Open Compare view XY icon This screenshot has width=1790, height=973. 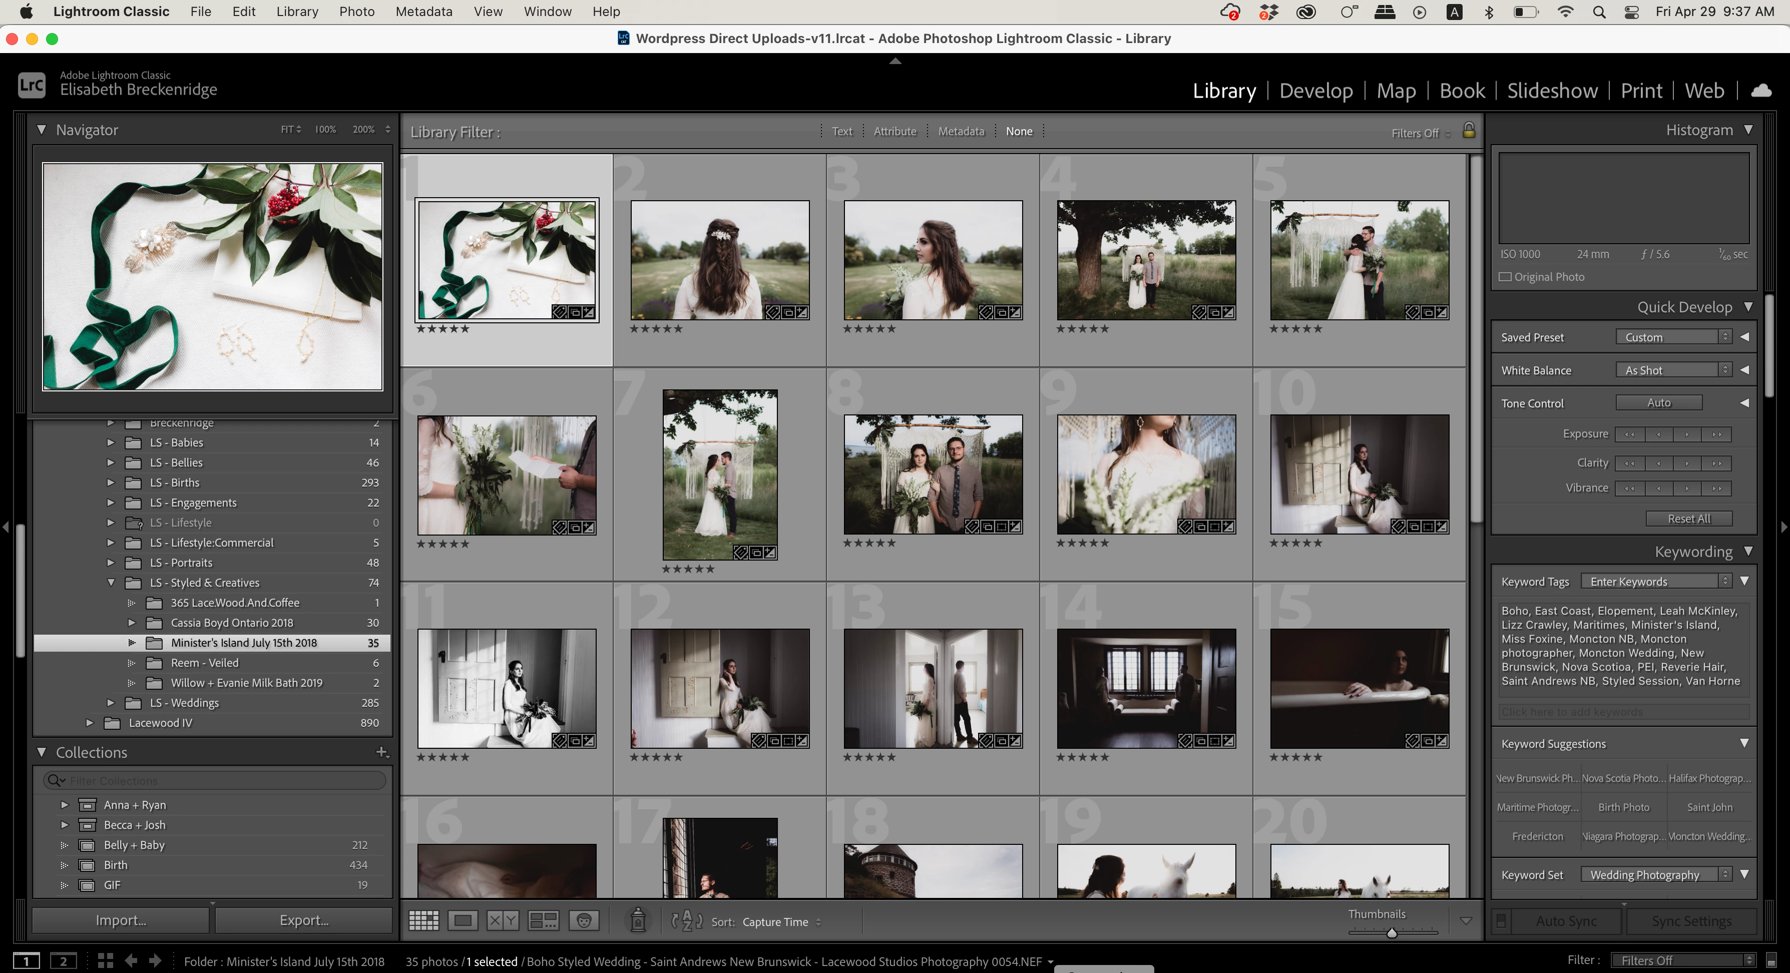(x=503, y=921)
